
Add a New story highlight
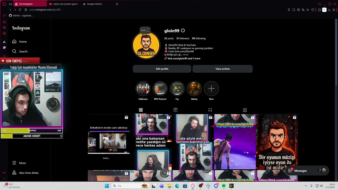click(211, 89)
